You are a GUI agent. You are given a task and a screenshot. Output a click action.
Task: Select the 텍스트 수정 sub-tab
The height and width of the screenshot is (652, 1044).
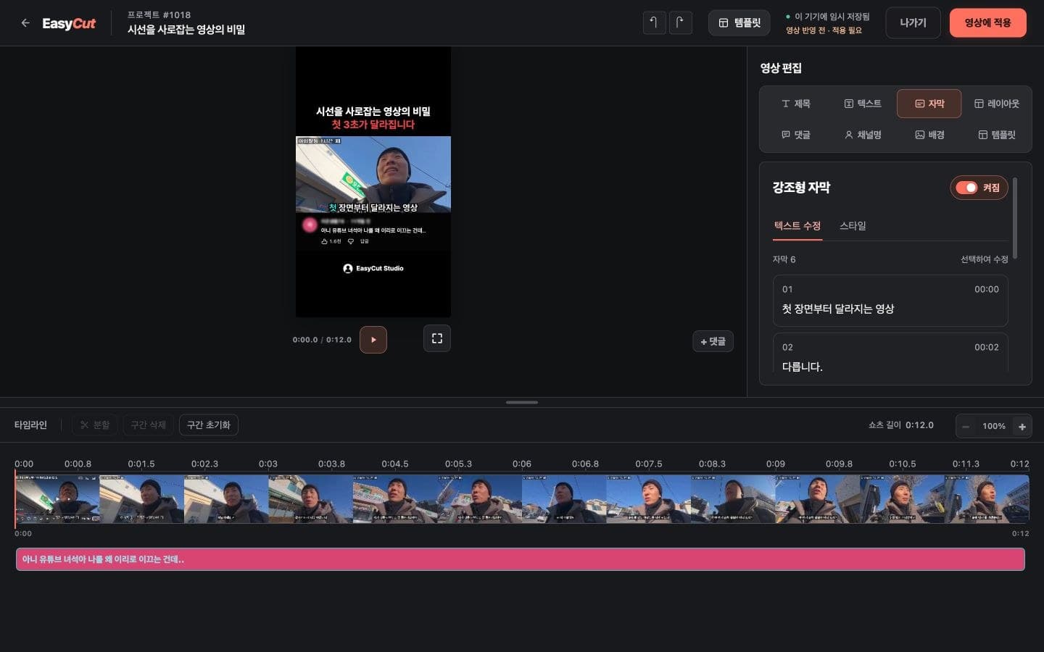(x=797, y=226)
